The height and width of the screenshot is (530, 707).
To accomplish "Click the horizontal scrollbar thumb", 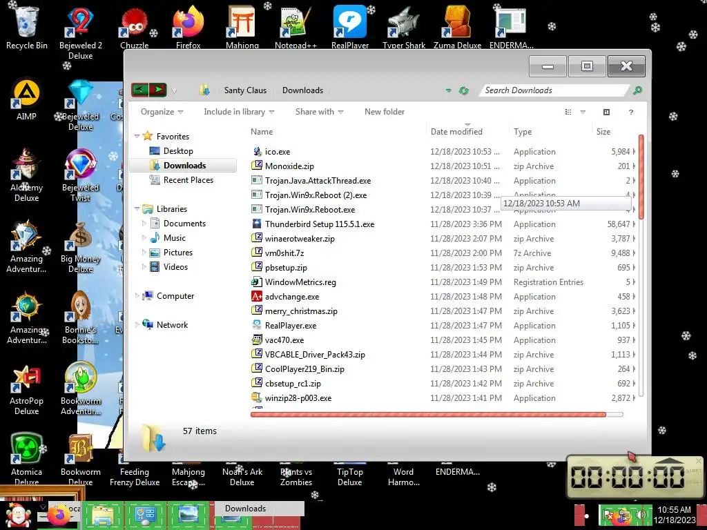I will (x=428, y=414).
